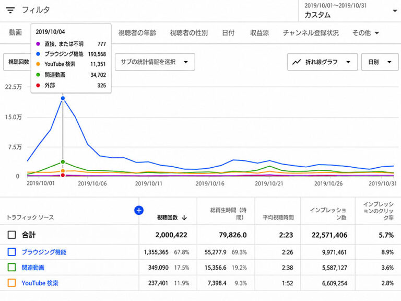This screenshot has height=301, width=401.
Task: Click the blue plus add-metric icon
Action: [x=138, y=211]
